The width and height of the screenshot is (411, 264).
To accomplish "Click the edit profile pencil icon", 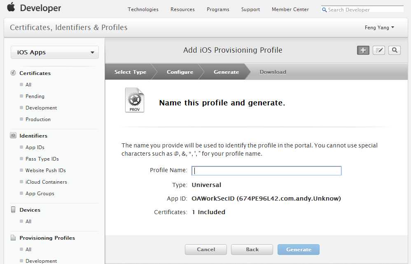I will 379,50.
